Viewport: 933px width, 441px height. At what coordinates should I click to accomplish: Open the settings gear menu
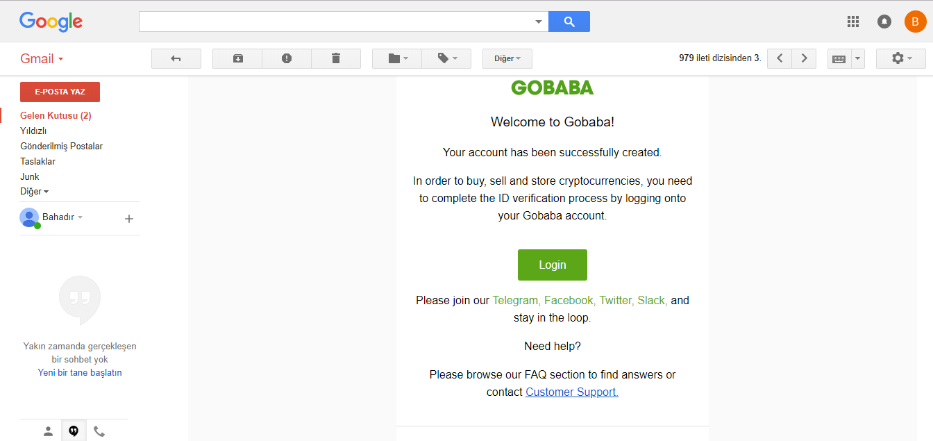[901, 58]
